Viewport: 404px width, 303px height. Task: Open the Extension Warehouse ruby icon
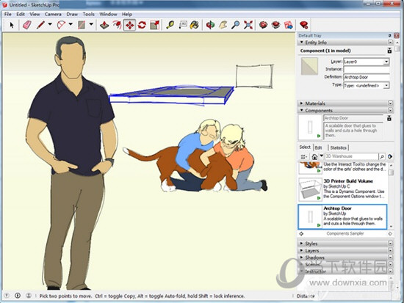(x=304, y=25)
